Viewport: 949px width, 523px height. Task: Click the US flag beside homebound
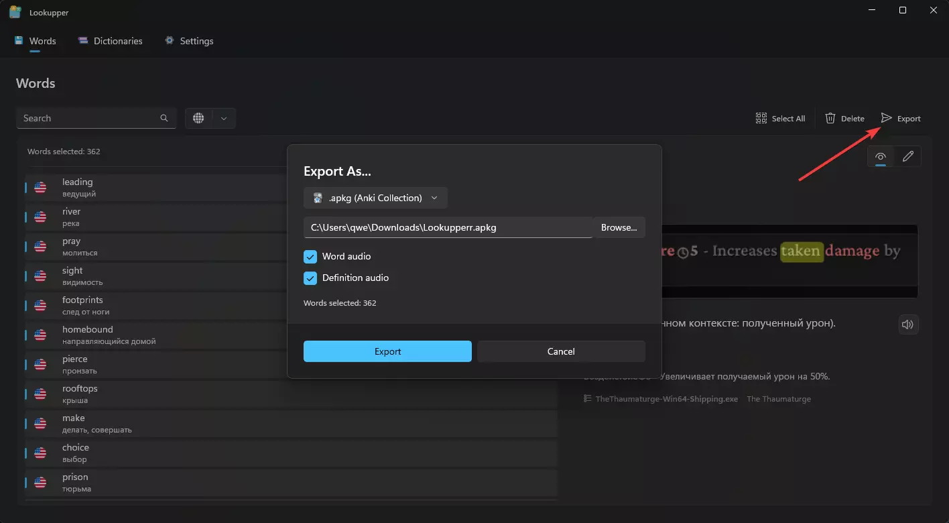(40, 335)
